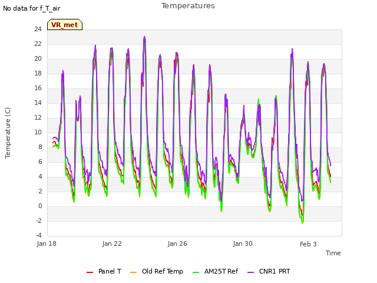Toggle the Panel T legend entry
The image size is (377, 283).
coord(104,271)
